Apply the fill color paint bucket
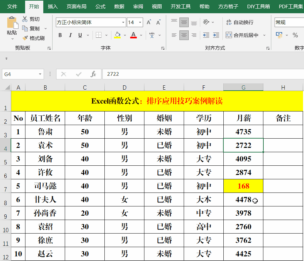 [x=117, y=35]
